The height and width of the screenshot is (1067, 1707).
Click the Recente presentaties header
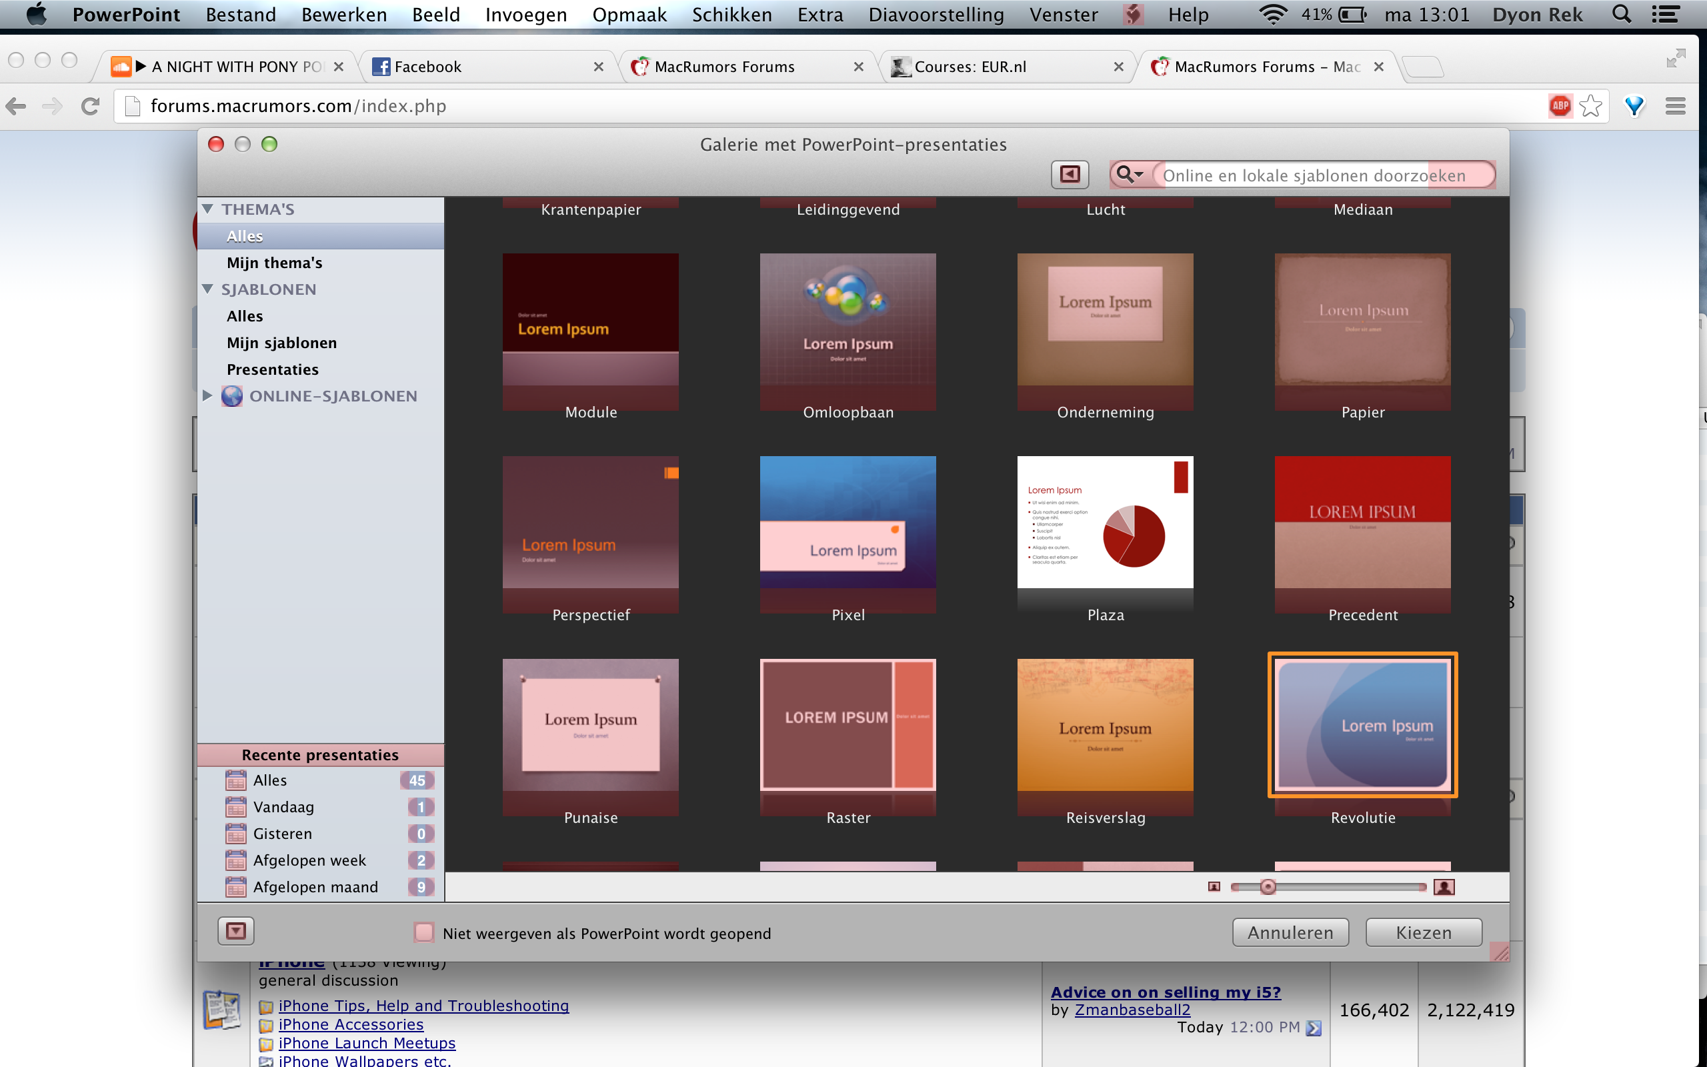point(321,754)
